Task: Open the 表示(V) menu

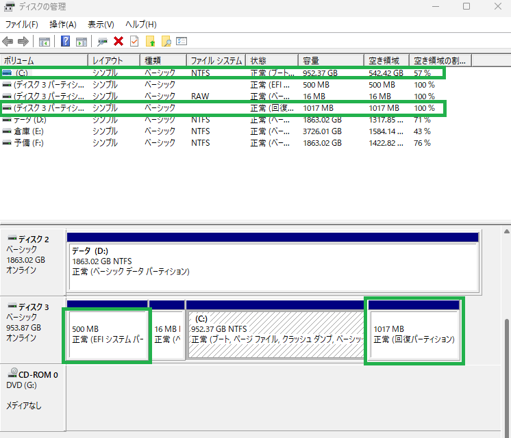Action: (101, 25)
